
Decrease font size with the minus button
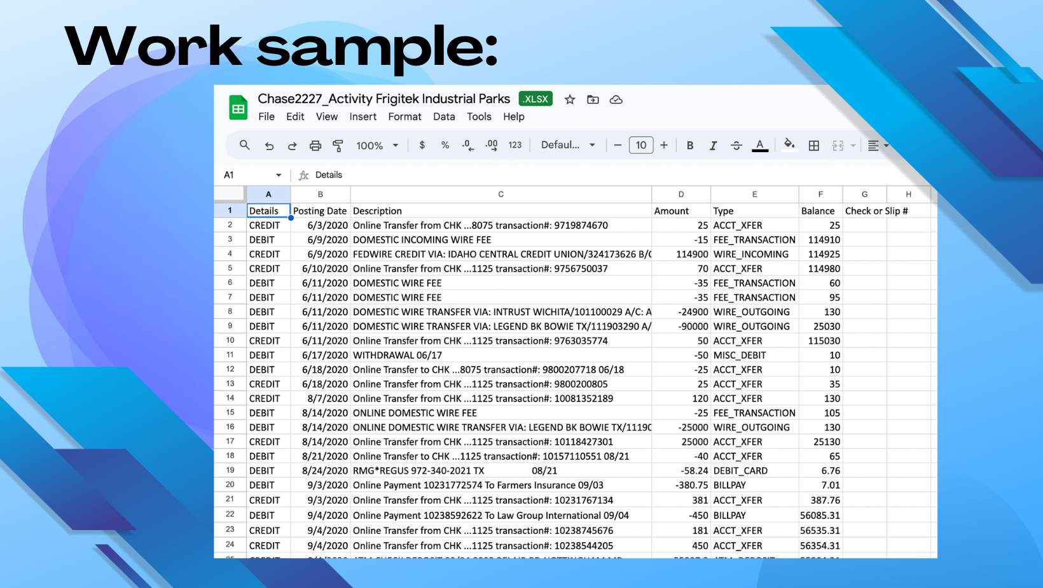(x=618, y=145)
